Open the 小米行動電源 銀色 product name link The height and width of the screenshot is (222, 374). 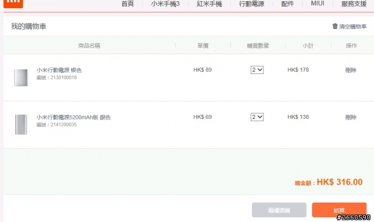point(59,70)
